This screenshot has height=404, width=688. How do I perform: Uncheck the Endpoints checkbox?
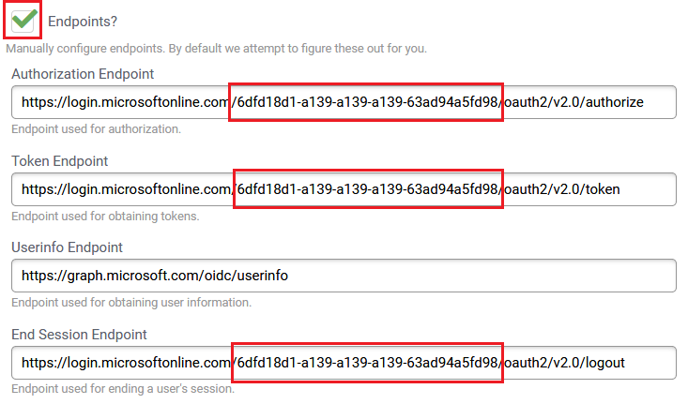[x=24, y=20]
